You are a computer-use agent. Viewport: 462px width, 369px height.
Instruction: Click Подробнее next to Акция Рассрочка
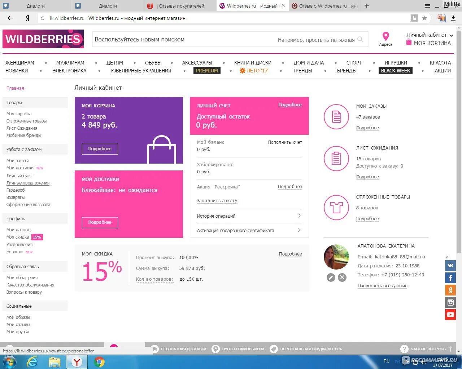pyautogui.click(x=290, y=187)
